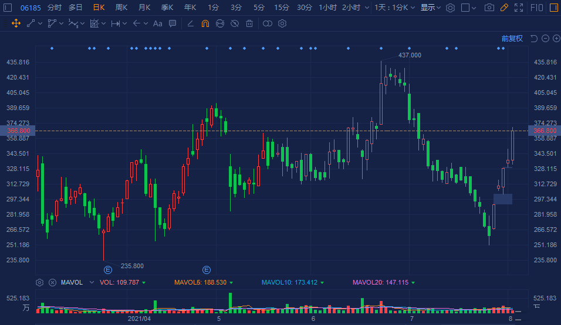Click the 前复权 adjustment button
The image size is (561, 325).
click(512, 39)
